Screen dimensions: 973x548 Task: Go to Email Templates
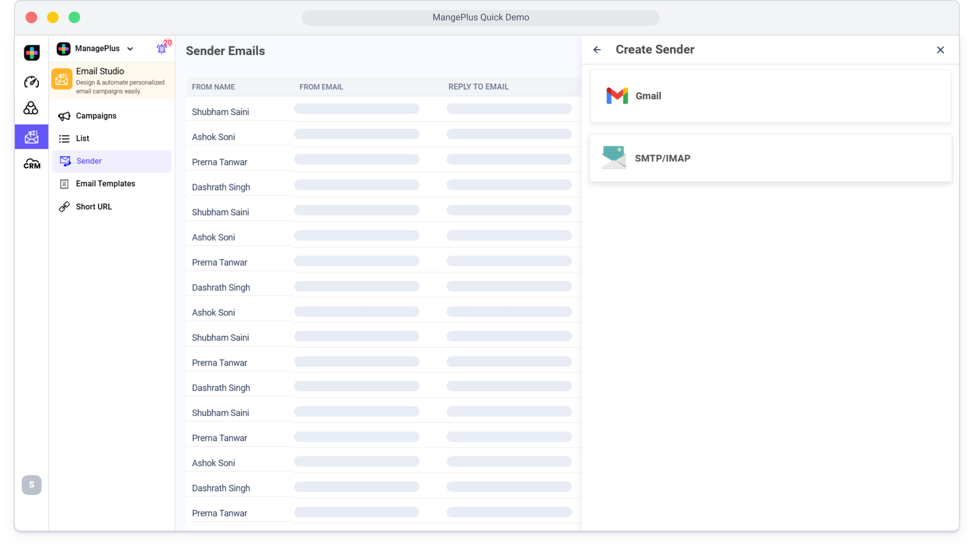pos(105,184)
